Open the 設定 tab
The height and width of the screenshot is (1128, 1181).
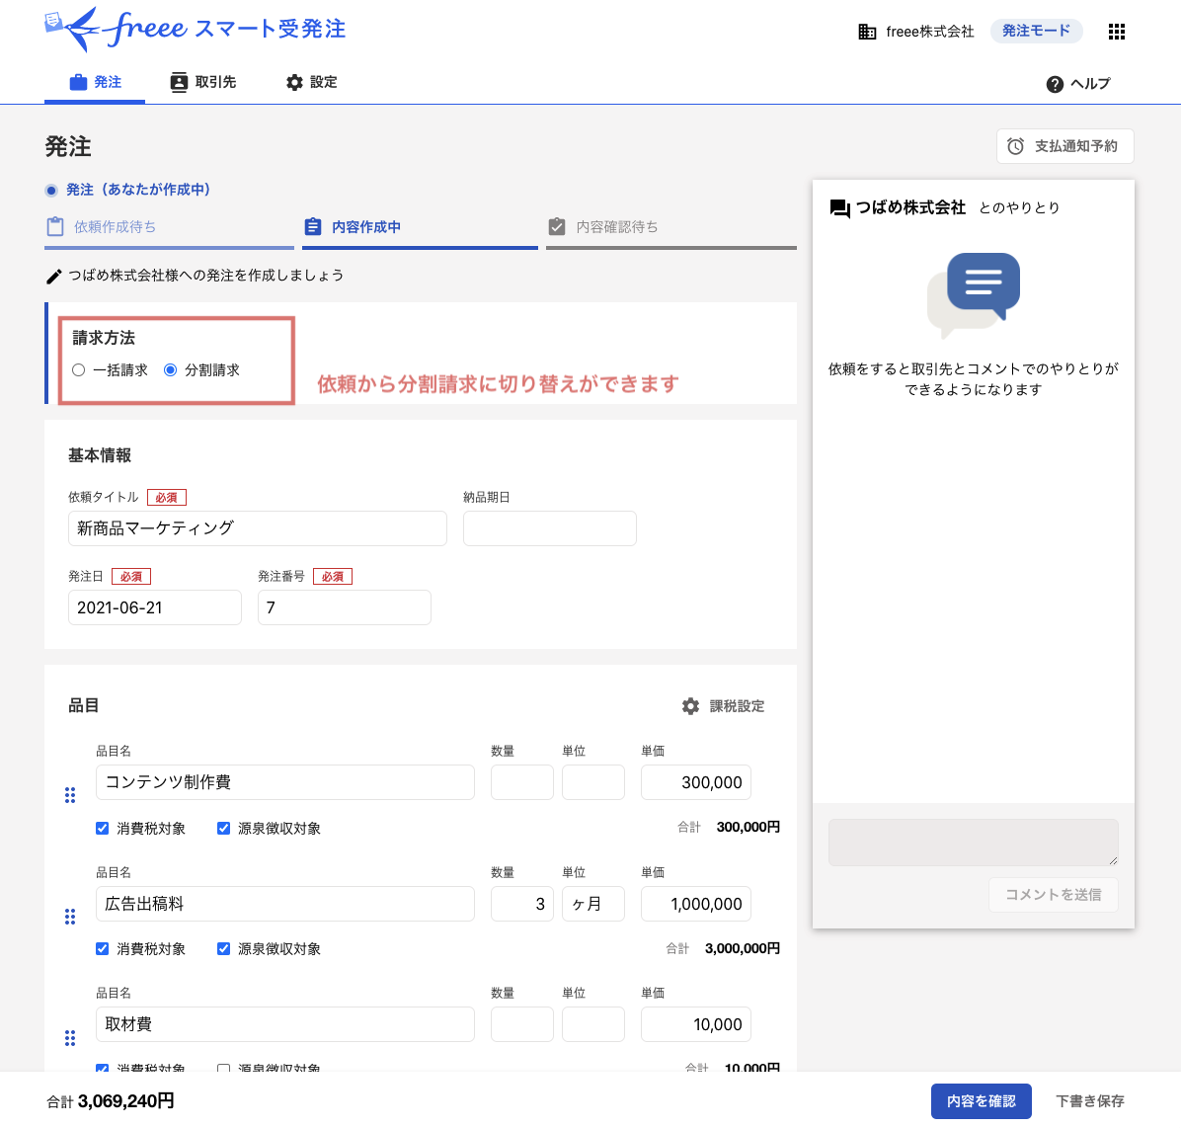pyautogui.click(x=311, y=82)
